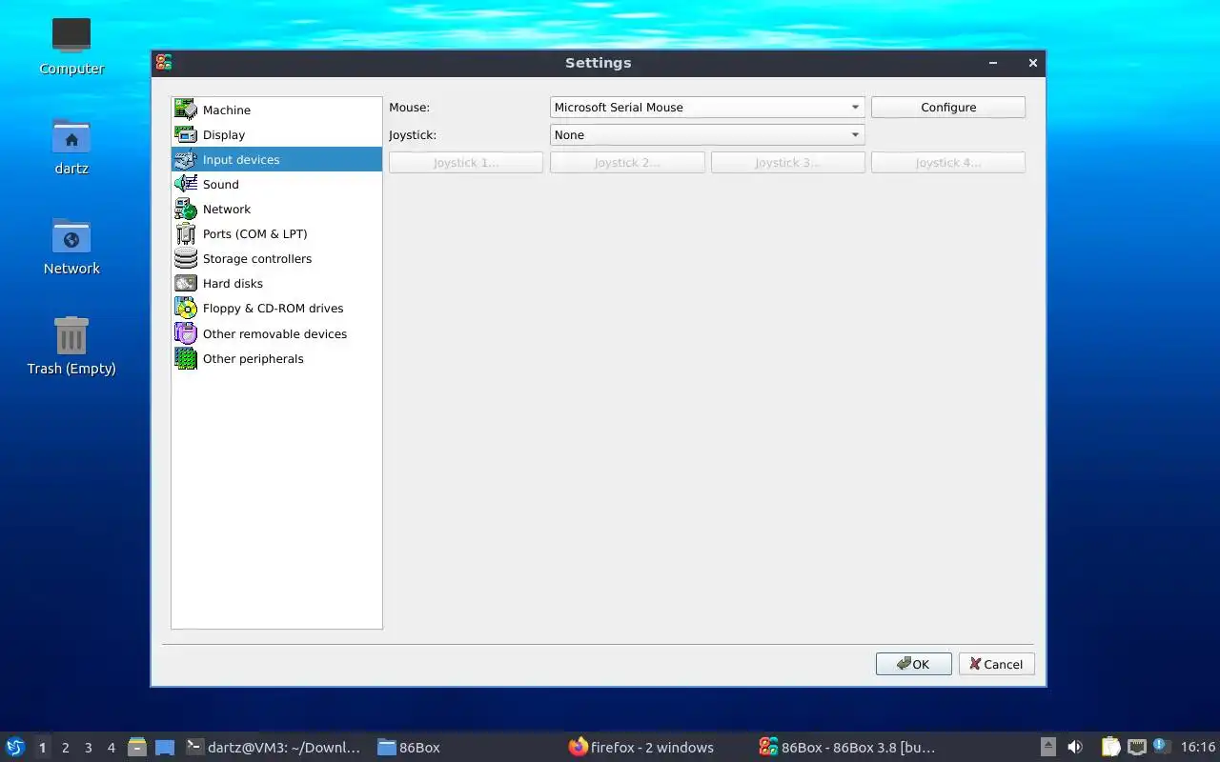
Task: Click the 86Box icon in the Settings title bar
Action: tap(164, 63)
